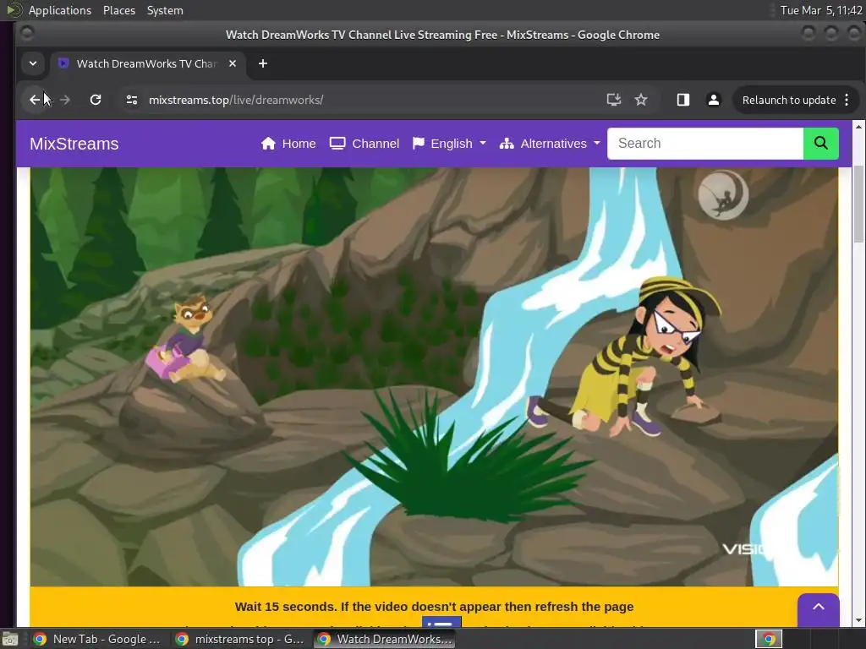This screenshot has width=866, height=649.
Task: Switch to mixstreams top window in taskbar
Action: (x=240, y=639)
